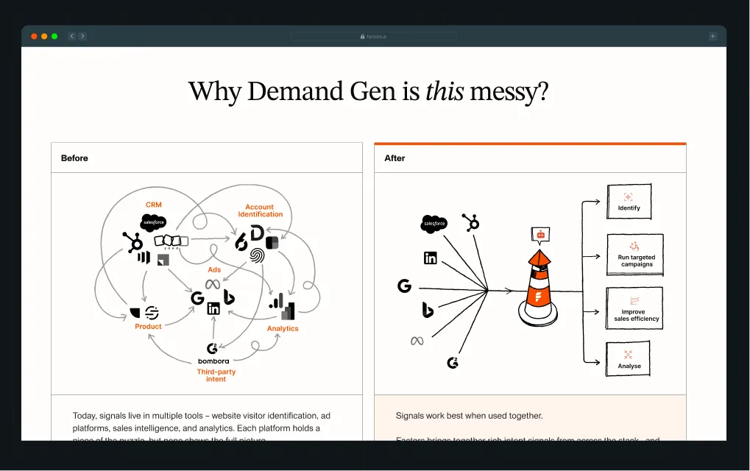Click the LinkedIn logo in After diagram

tap(431, 258)
